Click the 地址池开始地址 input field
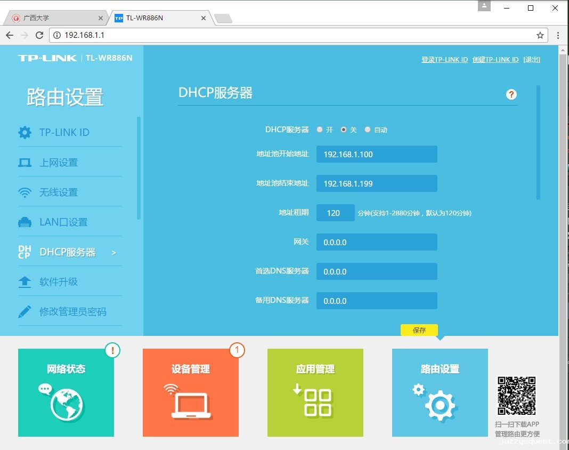The height and width of the screenshot is (450, 569). point(377,154)
